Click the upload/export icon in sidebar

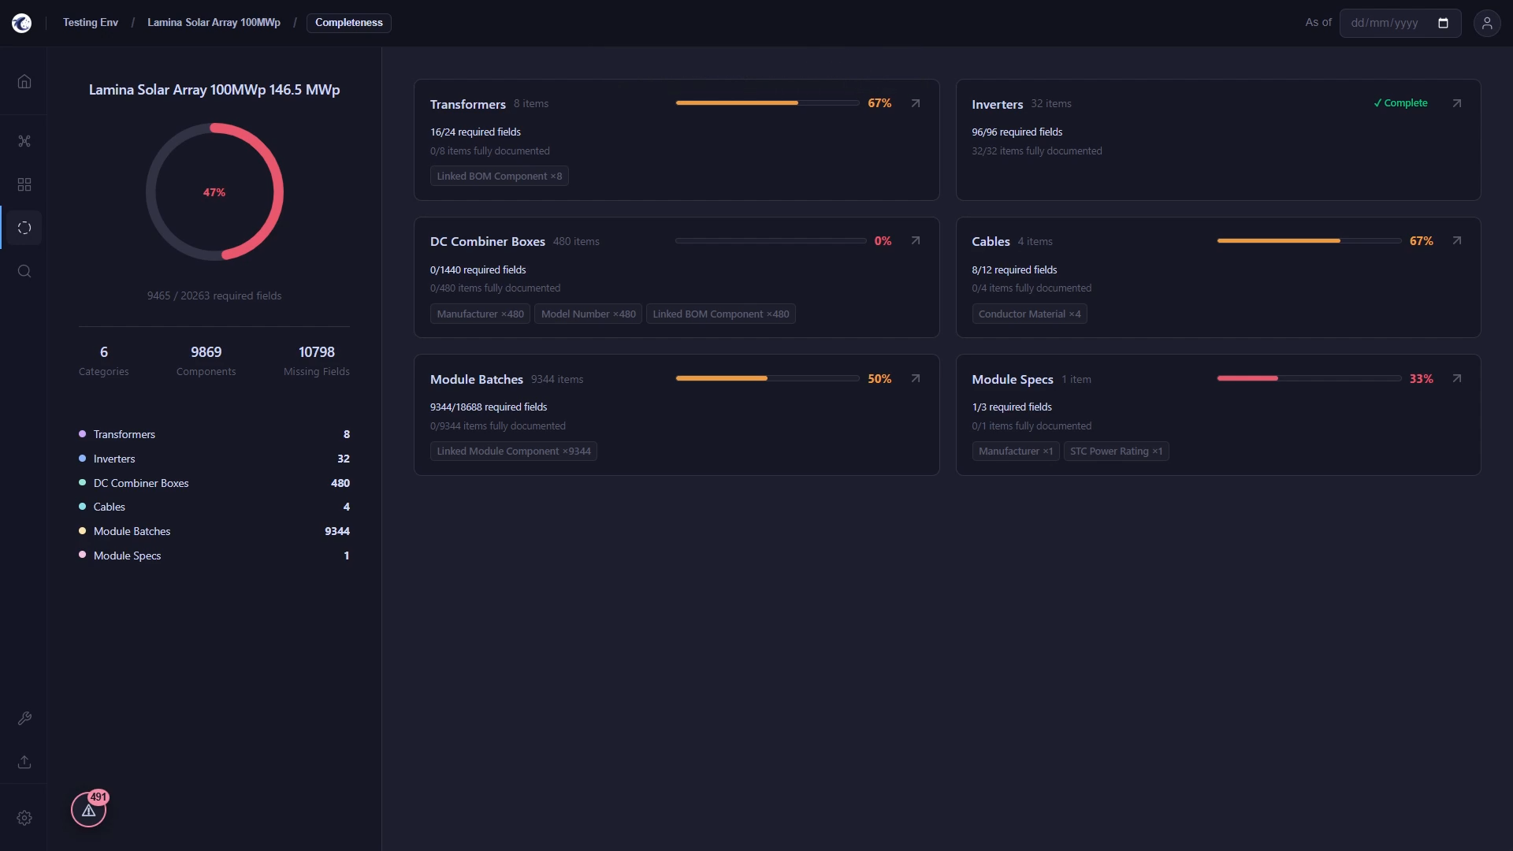pyautogui.click(x=24, y=762)
